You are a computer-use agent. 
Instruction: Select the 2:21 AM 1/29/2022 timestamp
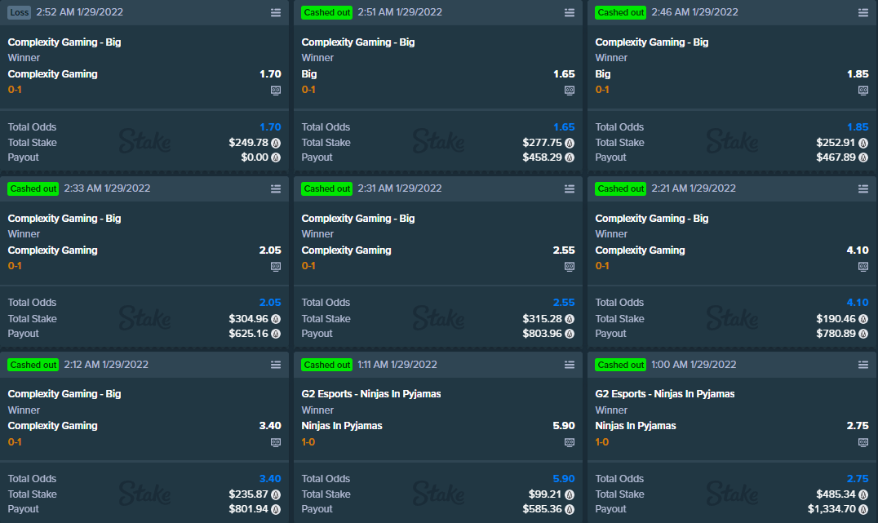(x=694, y=188)
